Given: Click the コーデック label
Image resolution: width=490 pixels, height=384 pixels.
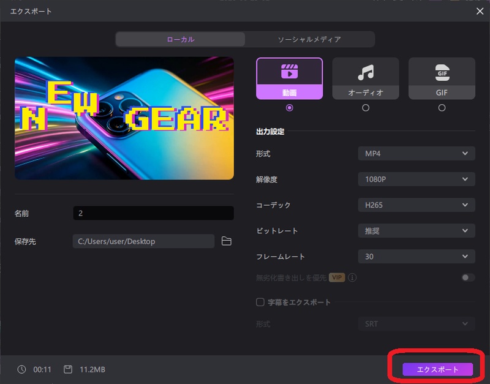Looking at the screenshot, I should (273, 205).
